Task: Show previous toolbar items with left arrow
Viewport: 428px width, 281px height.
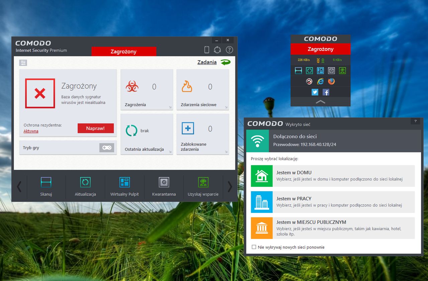Action: click(19, 187)
